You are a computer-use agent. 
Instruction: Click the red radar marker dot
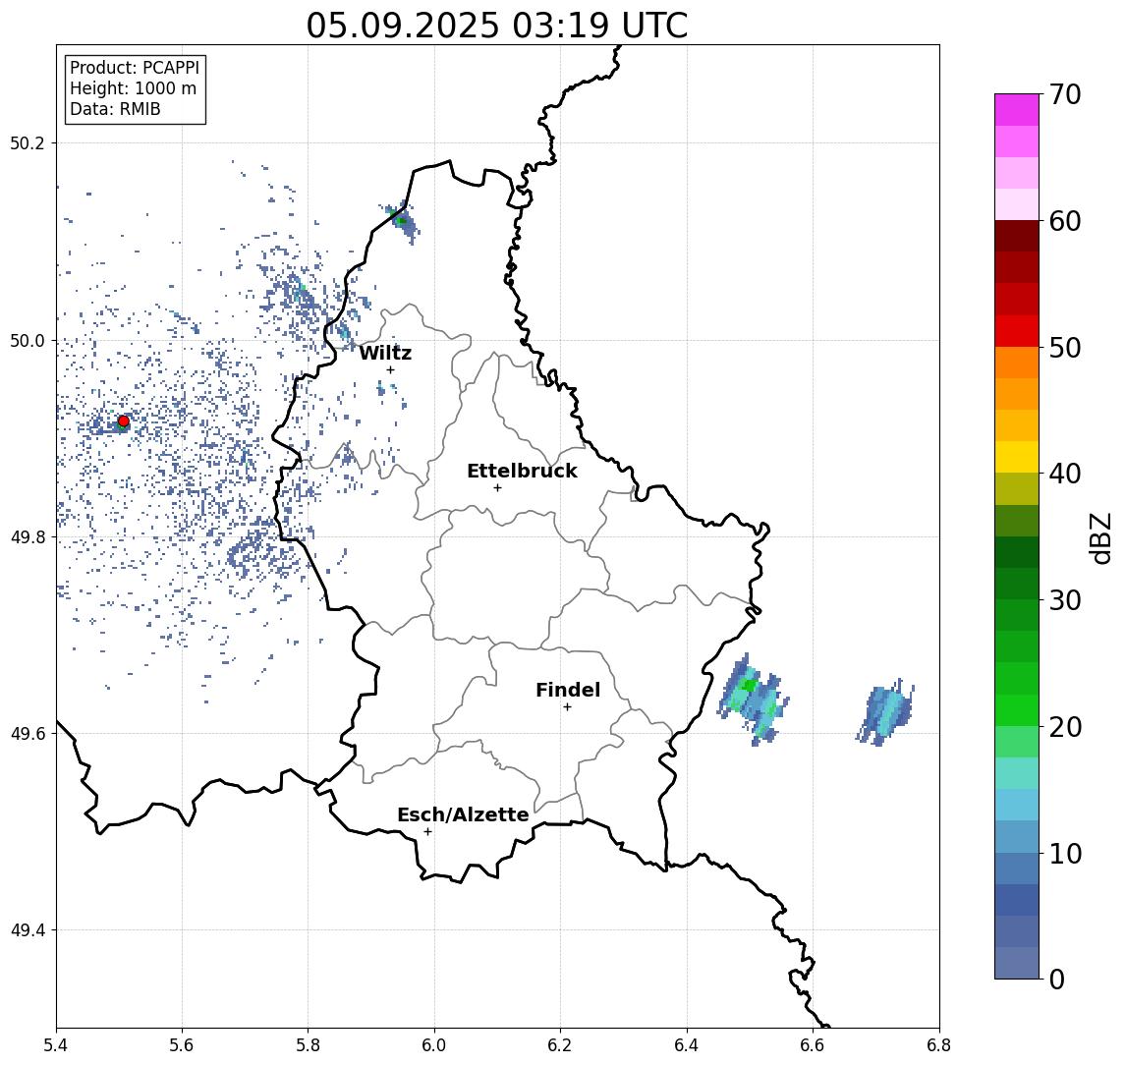124,420
